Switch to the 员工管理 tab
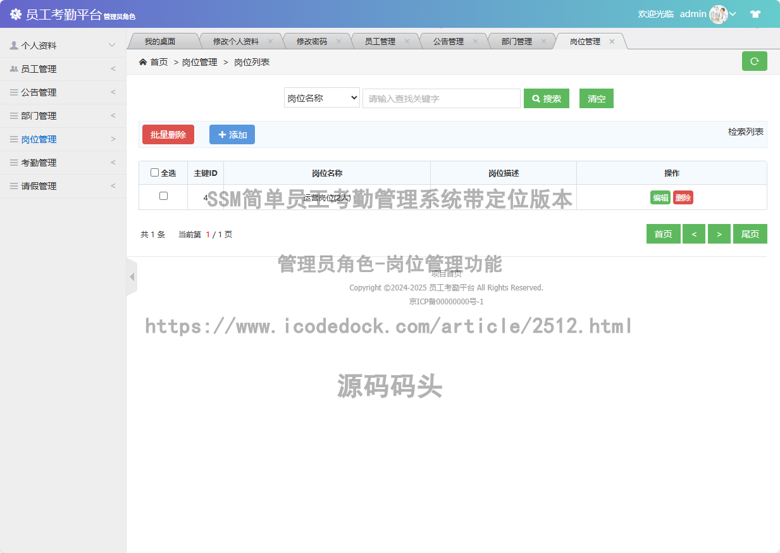The height and width of the screenshot is (553, 780). [x=380, y=41]
